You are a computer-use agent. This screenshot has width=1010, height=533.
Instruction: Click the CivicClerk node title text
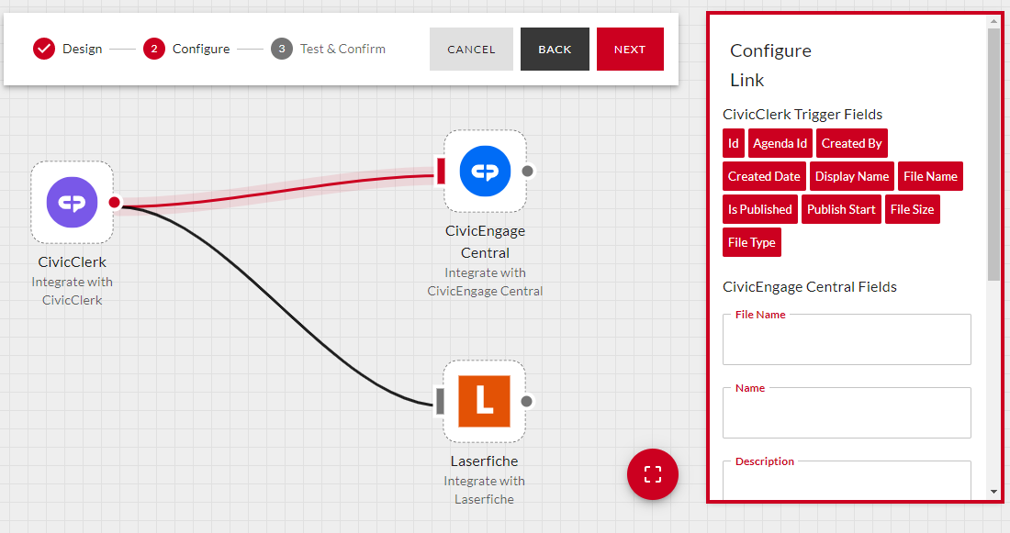point(73,262)
